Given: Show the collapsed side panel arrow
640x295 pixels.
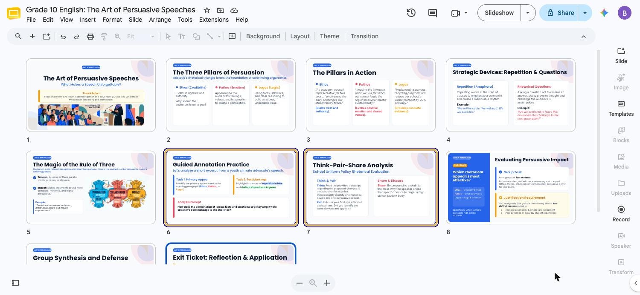Looking at the screenshot, I should pos(635,283).
